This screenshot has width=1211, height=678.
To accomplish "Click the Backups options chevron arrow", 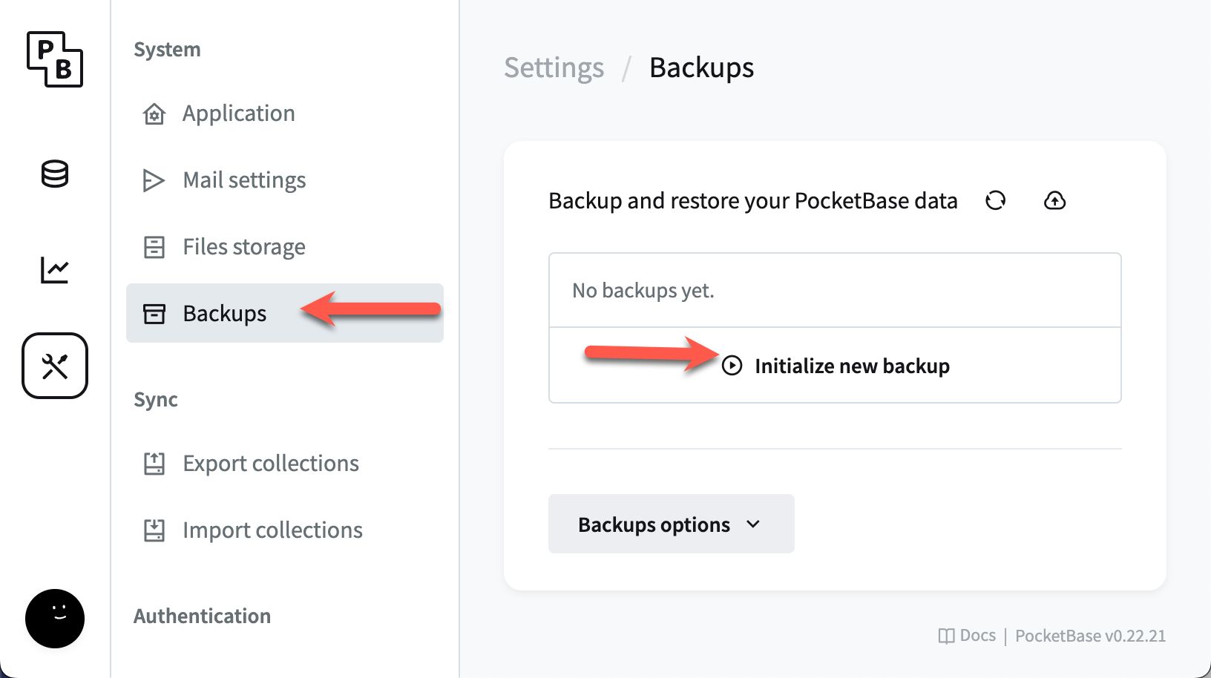I will click(753, 524).
